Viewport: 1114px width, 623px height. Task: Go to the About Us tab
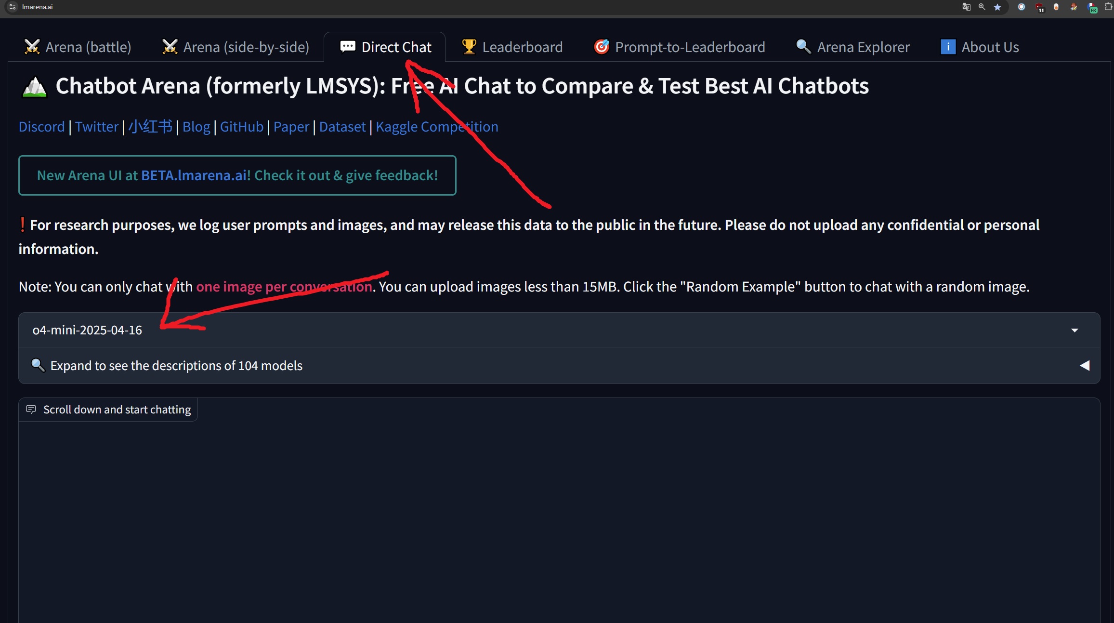click(x=980, y=47)
